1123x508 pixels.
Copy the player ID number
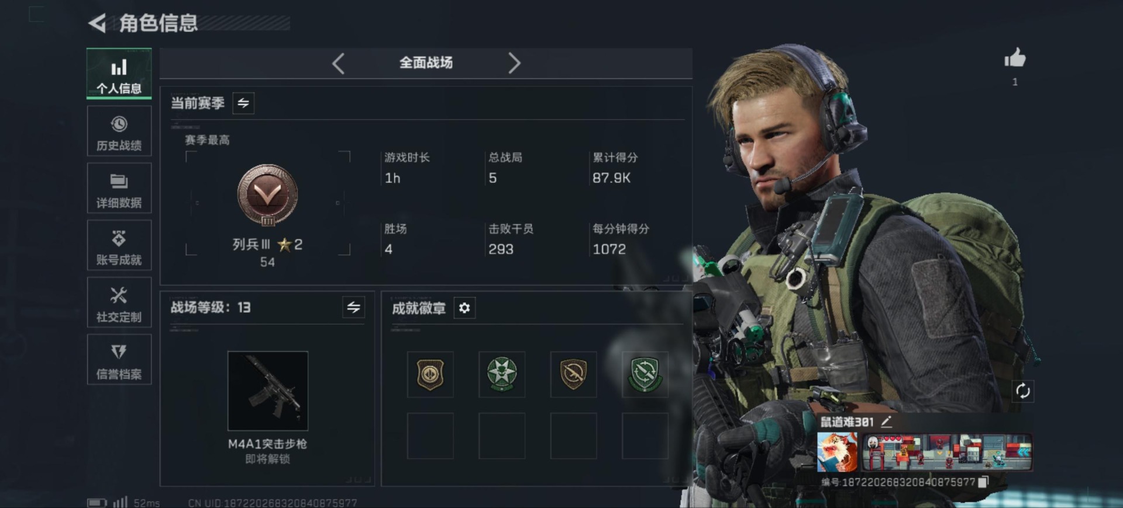pyautogui.click(x=983, y=482)
